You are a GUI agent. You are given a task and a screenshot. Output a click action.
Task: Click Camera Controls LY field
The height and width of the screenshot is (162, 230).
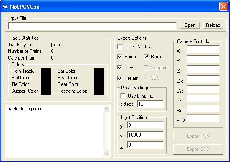203,89
